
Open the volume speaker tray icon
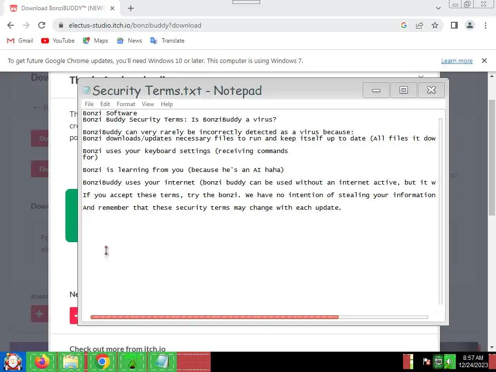(449, 361)
